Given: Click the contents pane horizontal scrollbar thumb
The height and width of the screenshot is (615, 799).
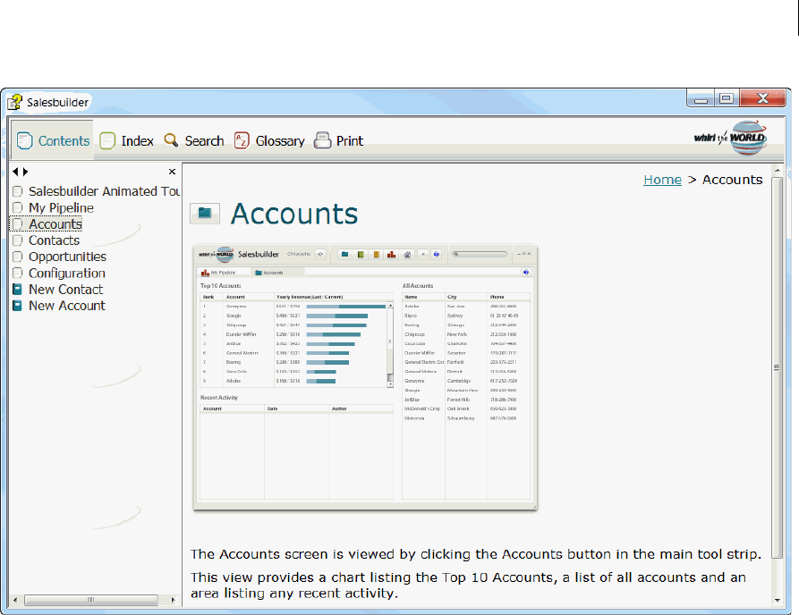Looking at the screenshot, I should pyautogui.click(x=90, y=600).
